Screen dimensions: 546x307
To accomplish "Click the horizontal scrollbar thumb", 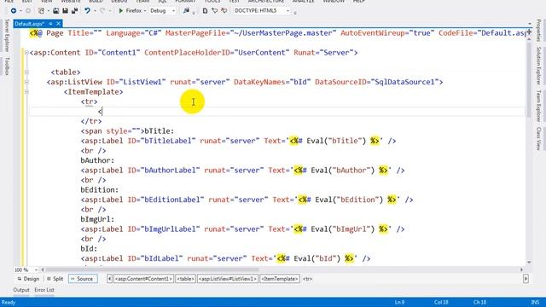I will (153, 269).
